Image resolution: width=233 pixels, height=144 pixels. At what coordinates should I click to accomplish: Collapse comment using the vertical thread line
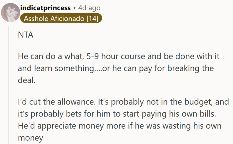click(10, 83)
